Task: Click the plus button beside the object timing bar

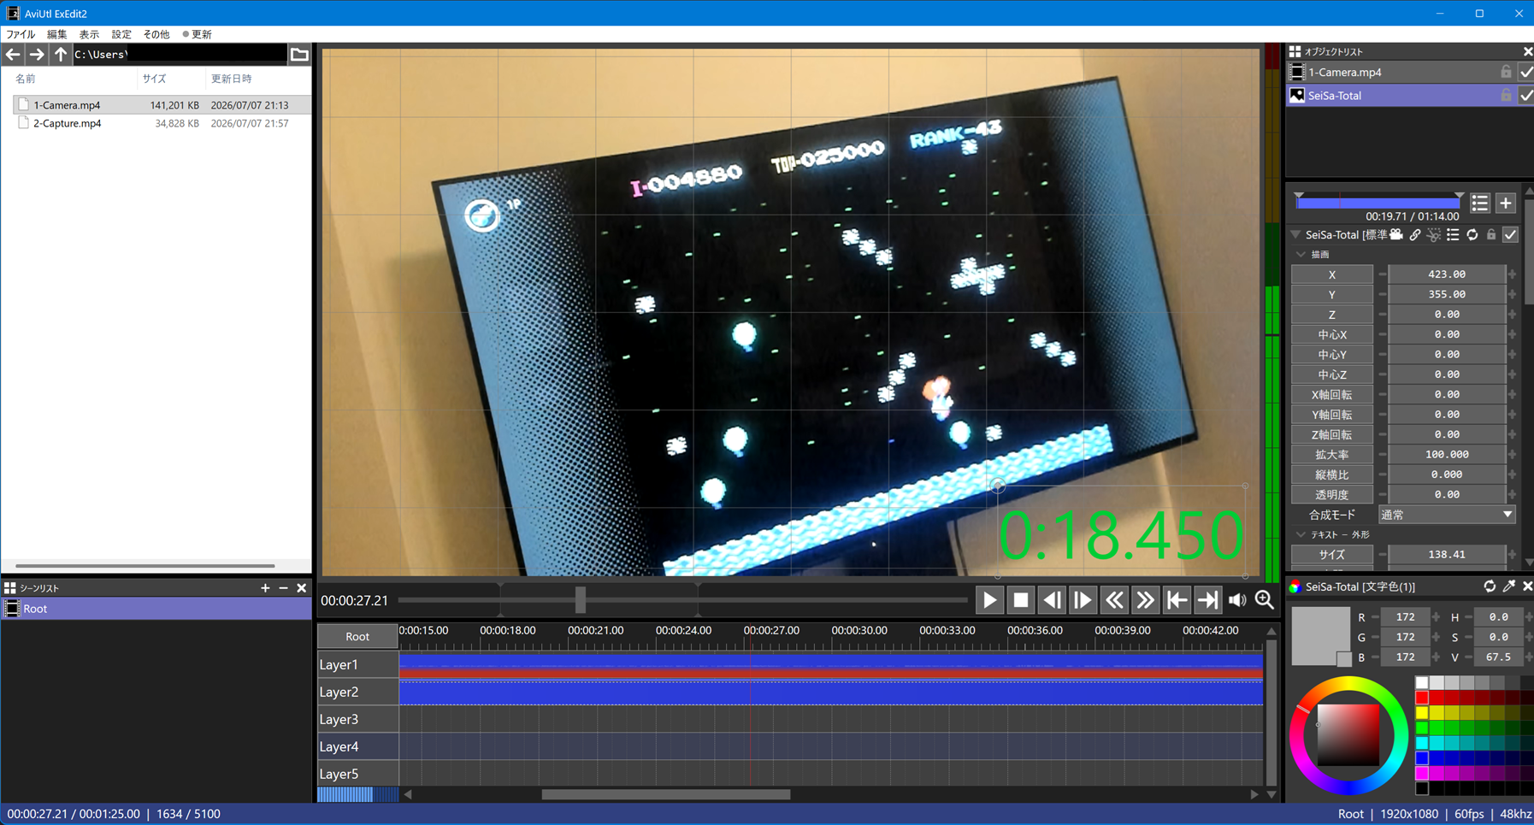Action: coord(1506,203)
